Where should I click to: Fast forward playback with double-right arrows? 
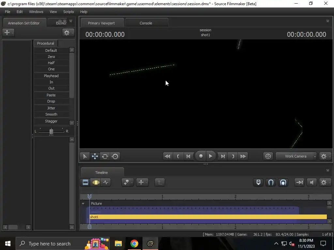243,157
